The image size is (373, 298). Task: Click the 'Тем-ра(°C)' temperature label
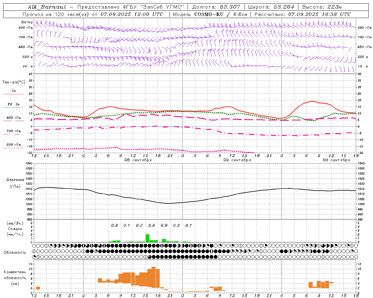tap(14, 82)
